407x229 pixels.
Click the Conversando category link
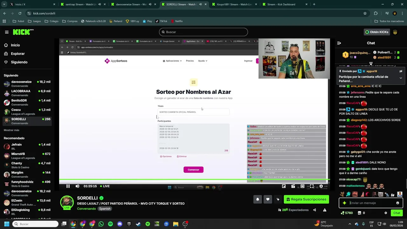pyautogui.click(x=86, y=209)
